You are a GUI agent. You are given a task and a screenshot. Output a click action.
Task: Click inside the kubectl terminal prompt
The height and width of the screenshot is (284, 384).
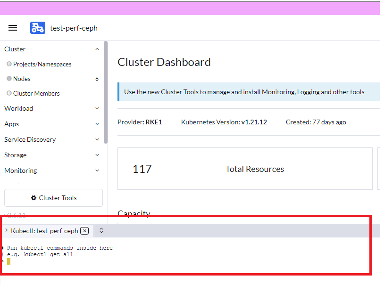tap(9, 261)
